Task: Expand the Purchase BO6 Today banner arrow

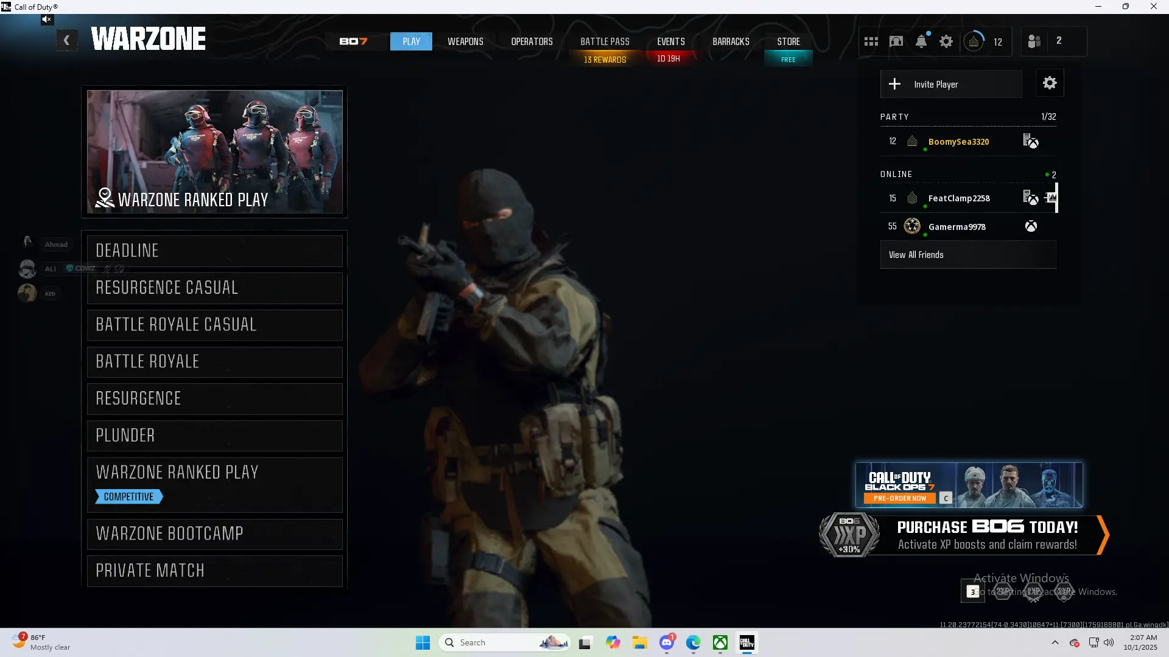Action: pos(1103,535)
